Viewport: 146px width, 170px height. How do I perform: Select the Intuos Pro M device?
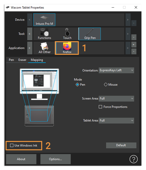(x=44, y=20)
